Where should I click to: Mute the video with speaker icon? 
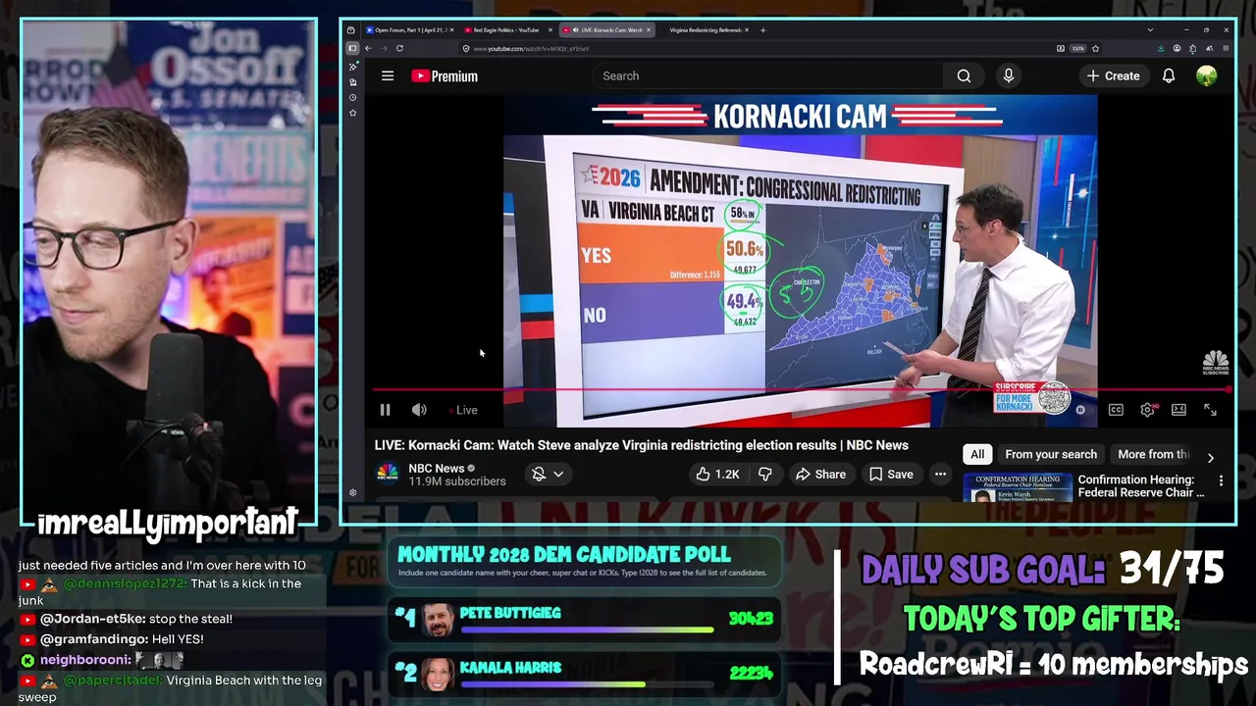[419, 410]
